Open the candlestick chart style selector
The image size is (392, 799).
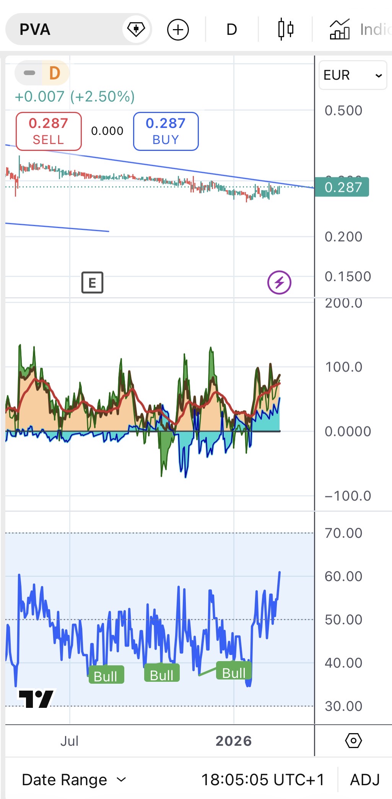[286, 29]
